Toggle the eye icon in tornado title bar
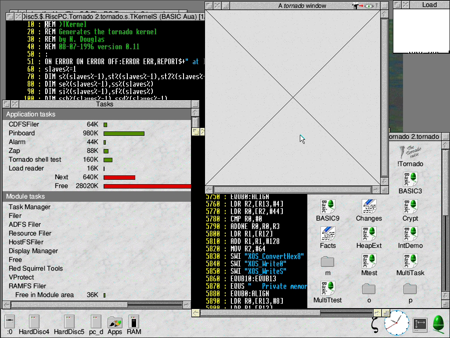The height and width of the screenshot is (338, 450). (x=370, y=6)
